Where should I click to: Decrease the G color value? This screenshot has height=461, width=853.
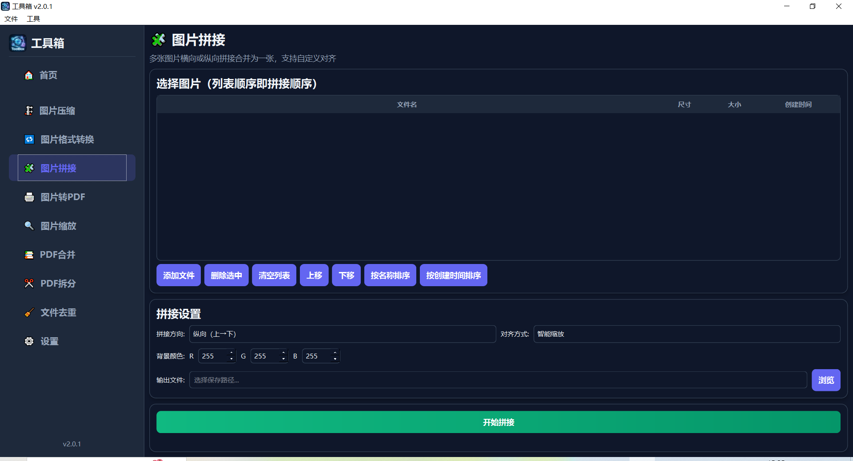click(x=283, y=359)
